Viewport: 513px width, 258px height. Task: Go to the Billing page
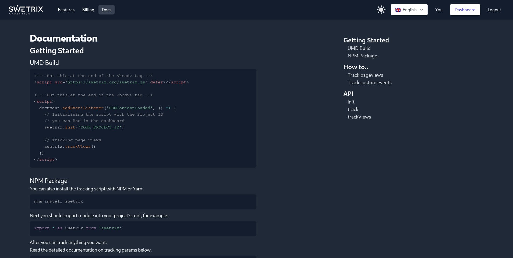tap(88, 10)
